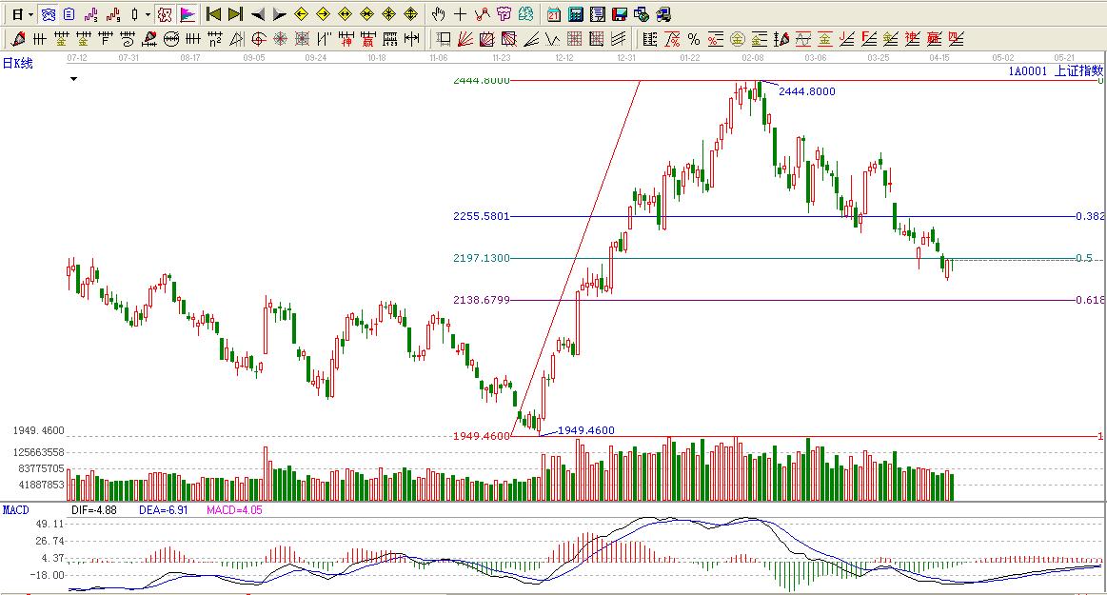
Task: Click the 0.618 Fibonacci retracement line
Action: (x=761, y=300)
